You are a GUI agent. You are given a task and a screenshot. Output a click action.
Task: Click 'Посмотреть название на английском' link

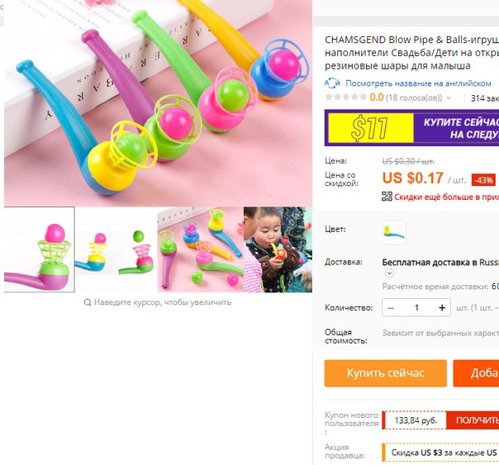click(418, 83)
